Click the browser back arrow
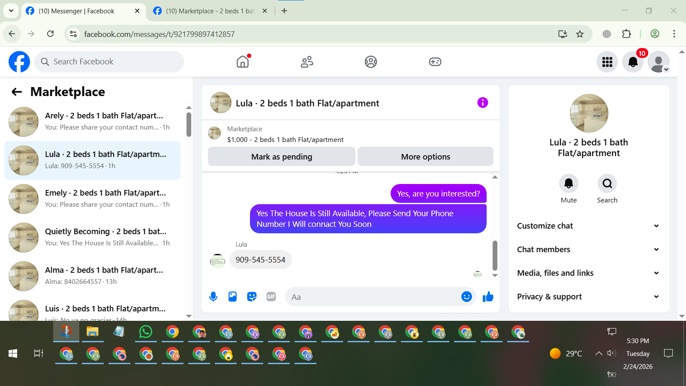 click(x=12, y=34)
